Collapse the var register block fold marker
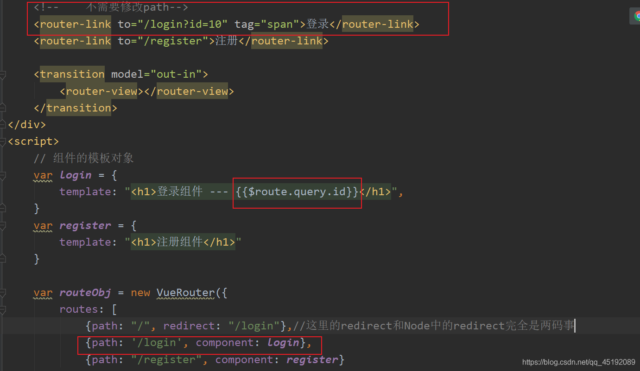Viewport: 640px width, 371px height. point(3,226)
